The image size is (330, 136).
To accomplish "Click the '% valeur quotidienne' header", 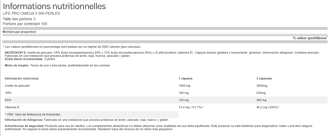I will 309,38.
